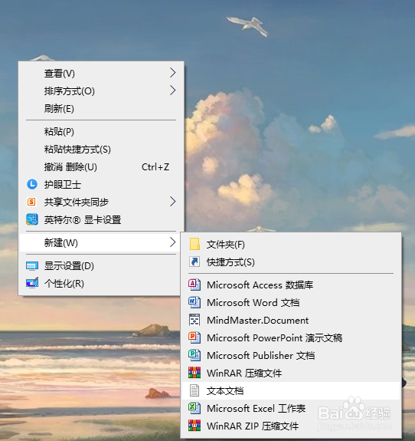Create new Microsoft Publisher 文档
415x441 pixels.
click(291, 356)
